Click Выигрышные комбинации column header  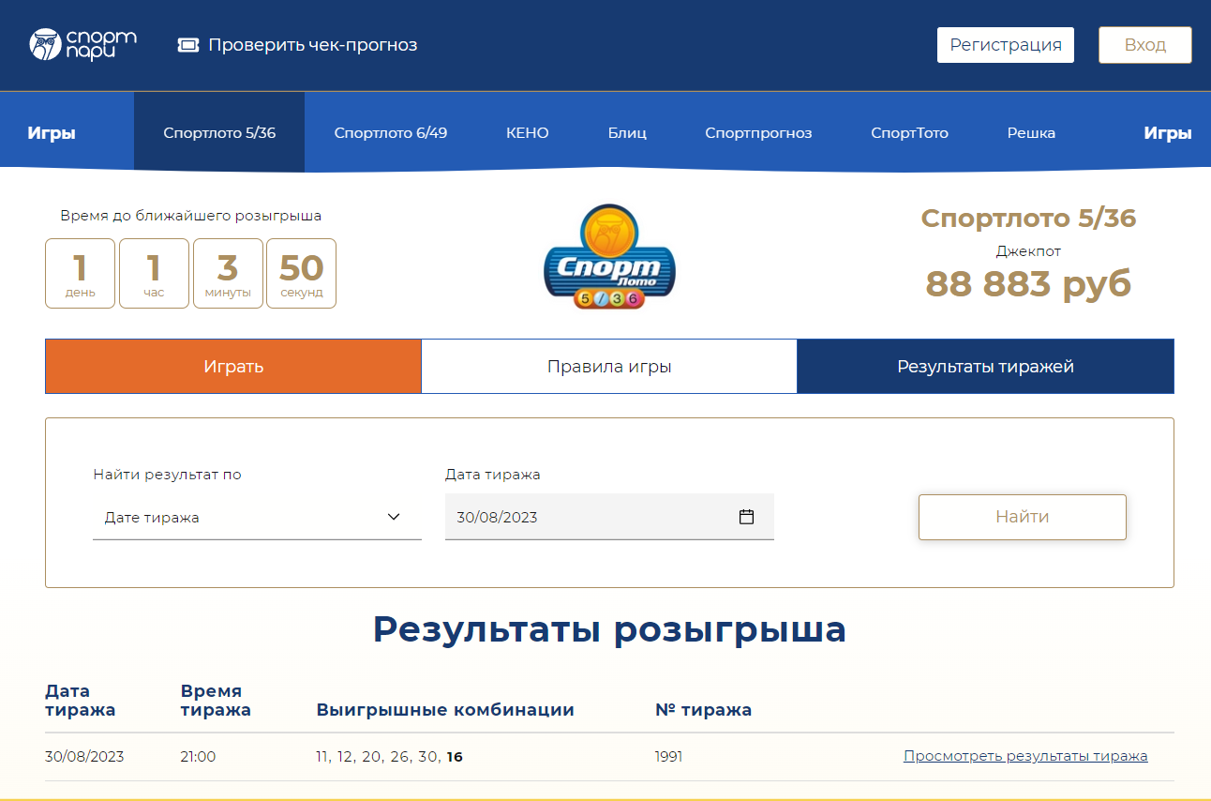(x=445, y=710)
